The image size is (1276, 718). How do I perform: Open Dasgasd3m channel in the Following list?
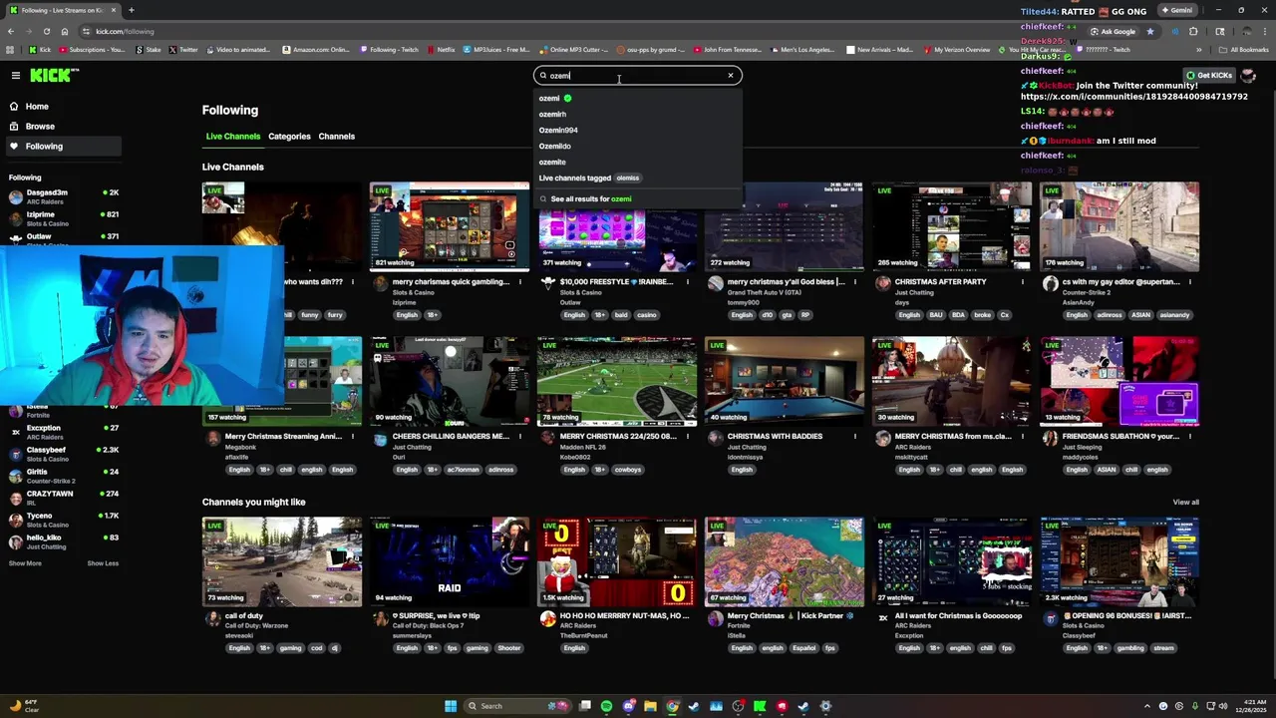tap(63, 196)
